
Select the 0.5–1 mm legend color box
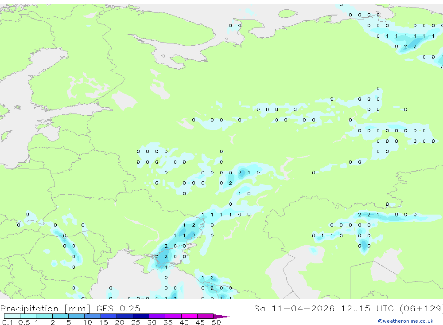click(x=28, y=316)
